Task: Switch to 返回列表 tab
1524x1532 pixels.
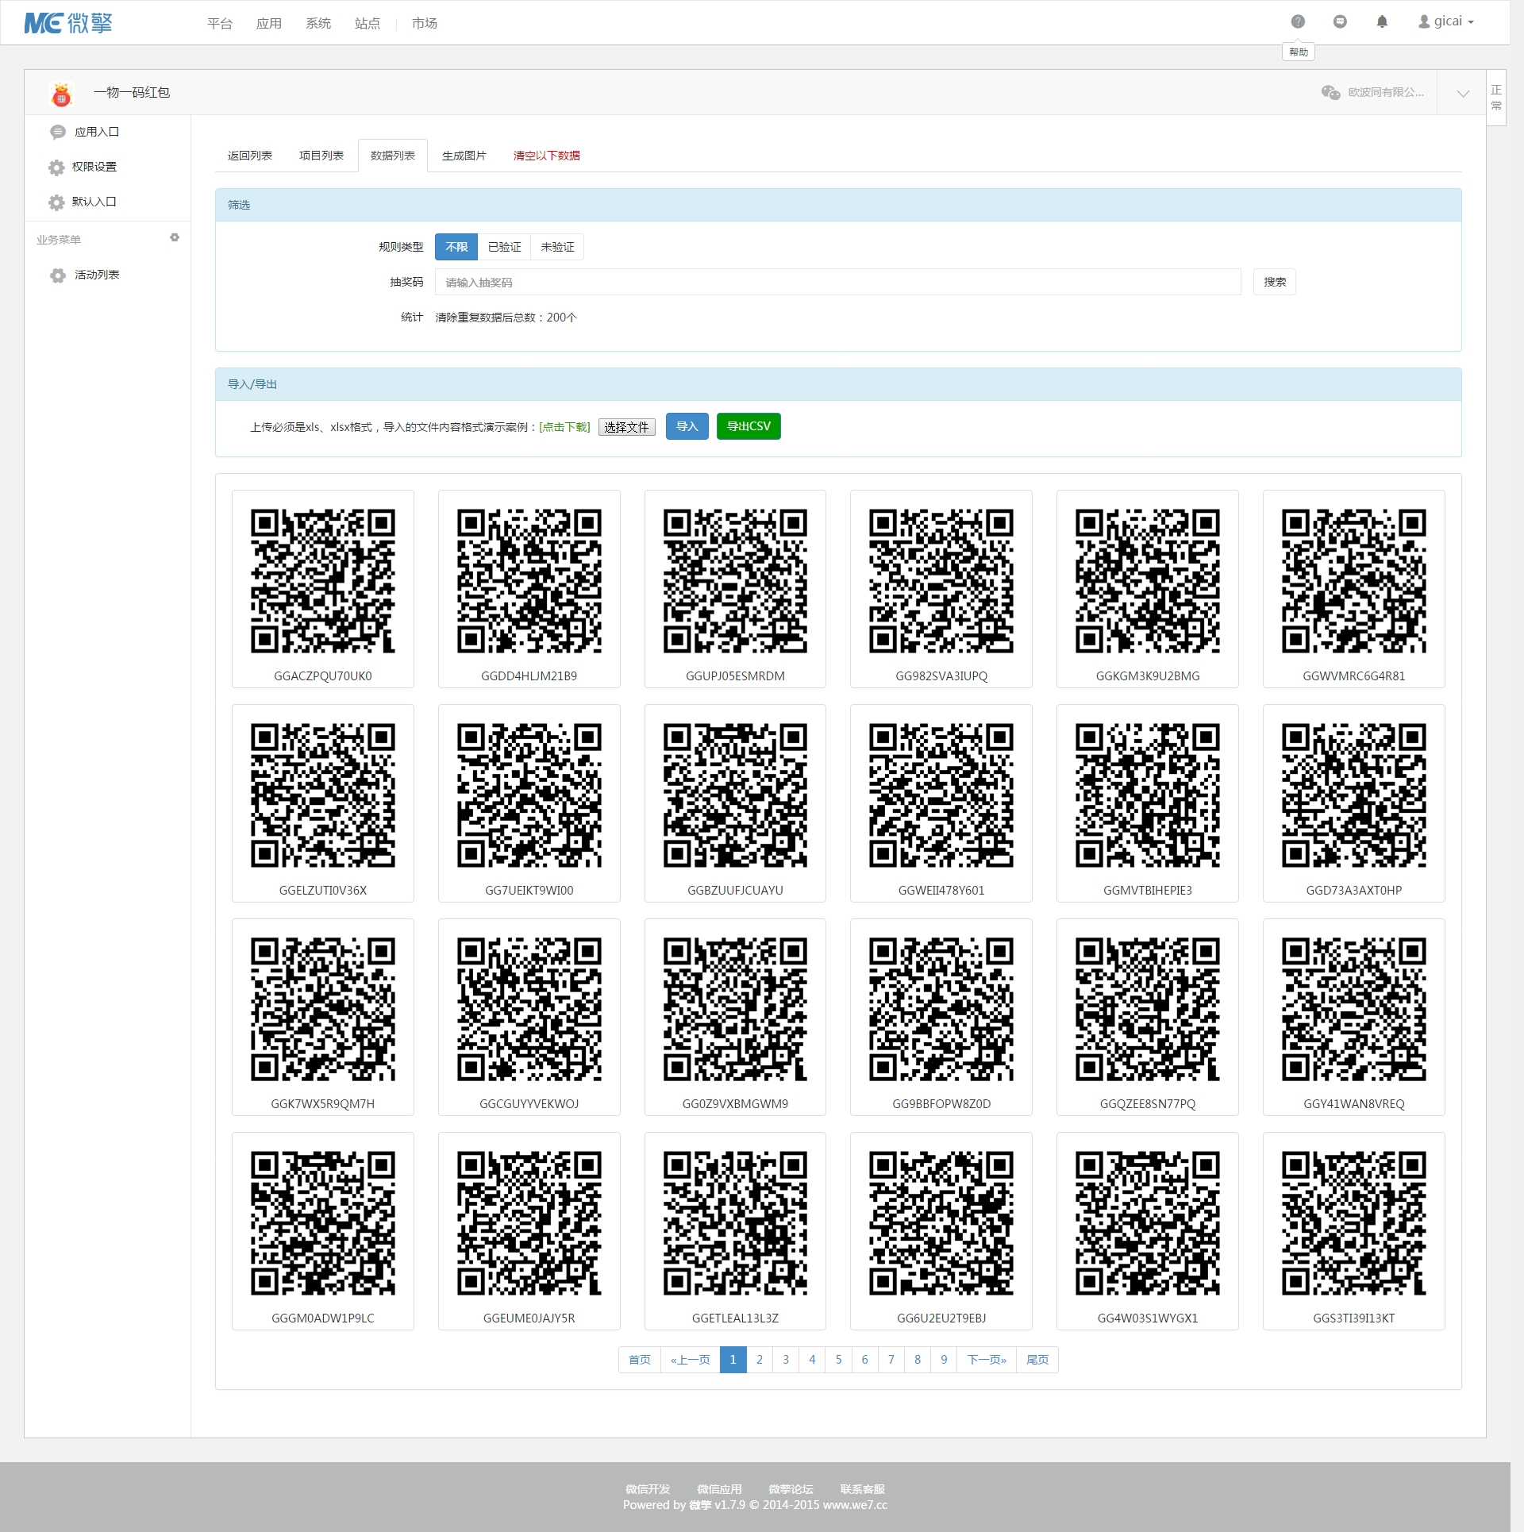Action: pyautogui.click(x=250, y=156)
